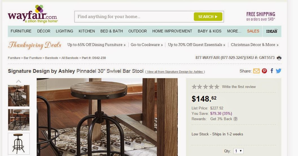Open the Qty quantity dropdown
Viewport: 298px width, 156px height.
pos(238,151)
